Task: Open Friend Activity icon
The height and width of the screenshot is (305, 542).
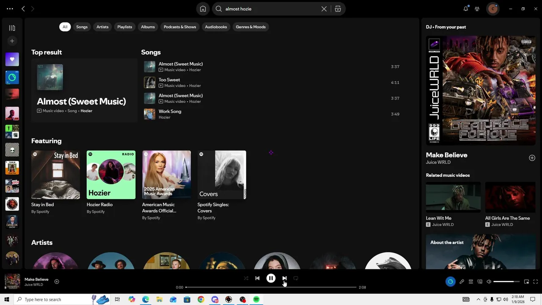Action: coord(477,8)
